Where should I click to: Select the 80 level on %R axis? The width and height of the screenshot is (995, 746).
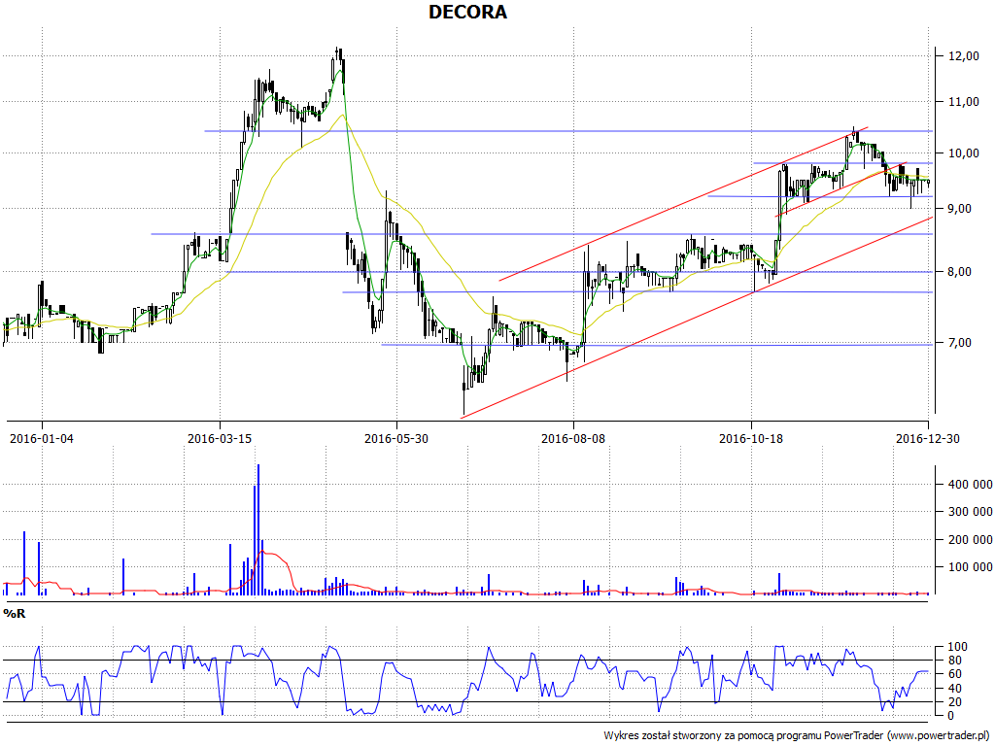[x=957, y=661]
